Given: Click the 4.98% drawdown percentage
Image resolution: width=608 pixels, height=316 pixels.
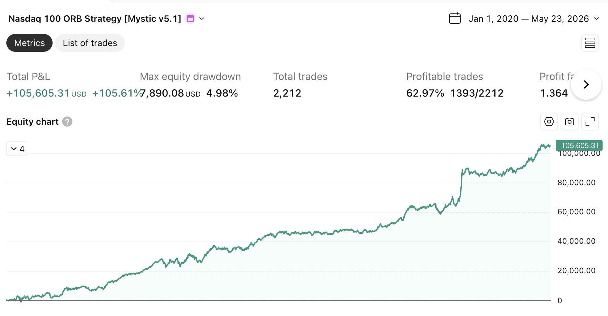Looking at the screenshot, I should 222,93.
